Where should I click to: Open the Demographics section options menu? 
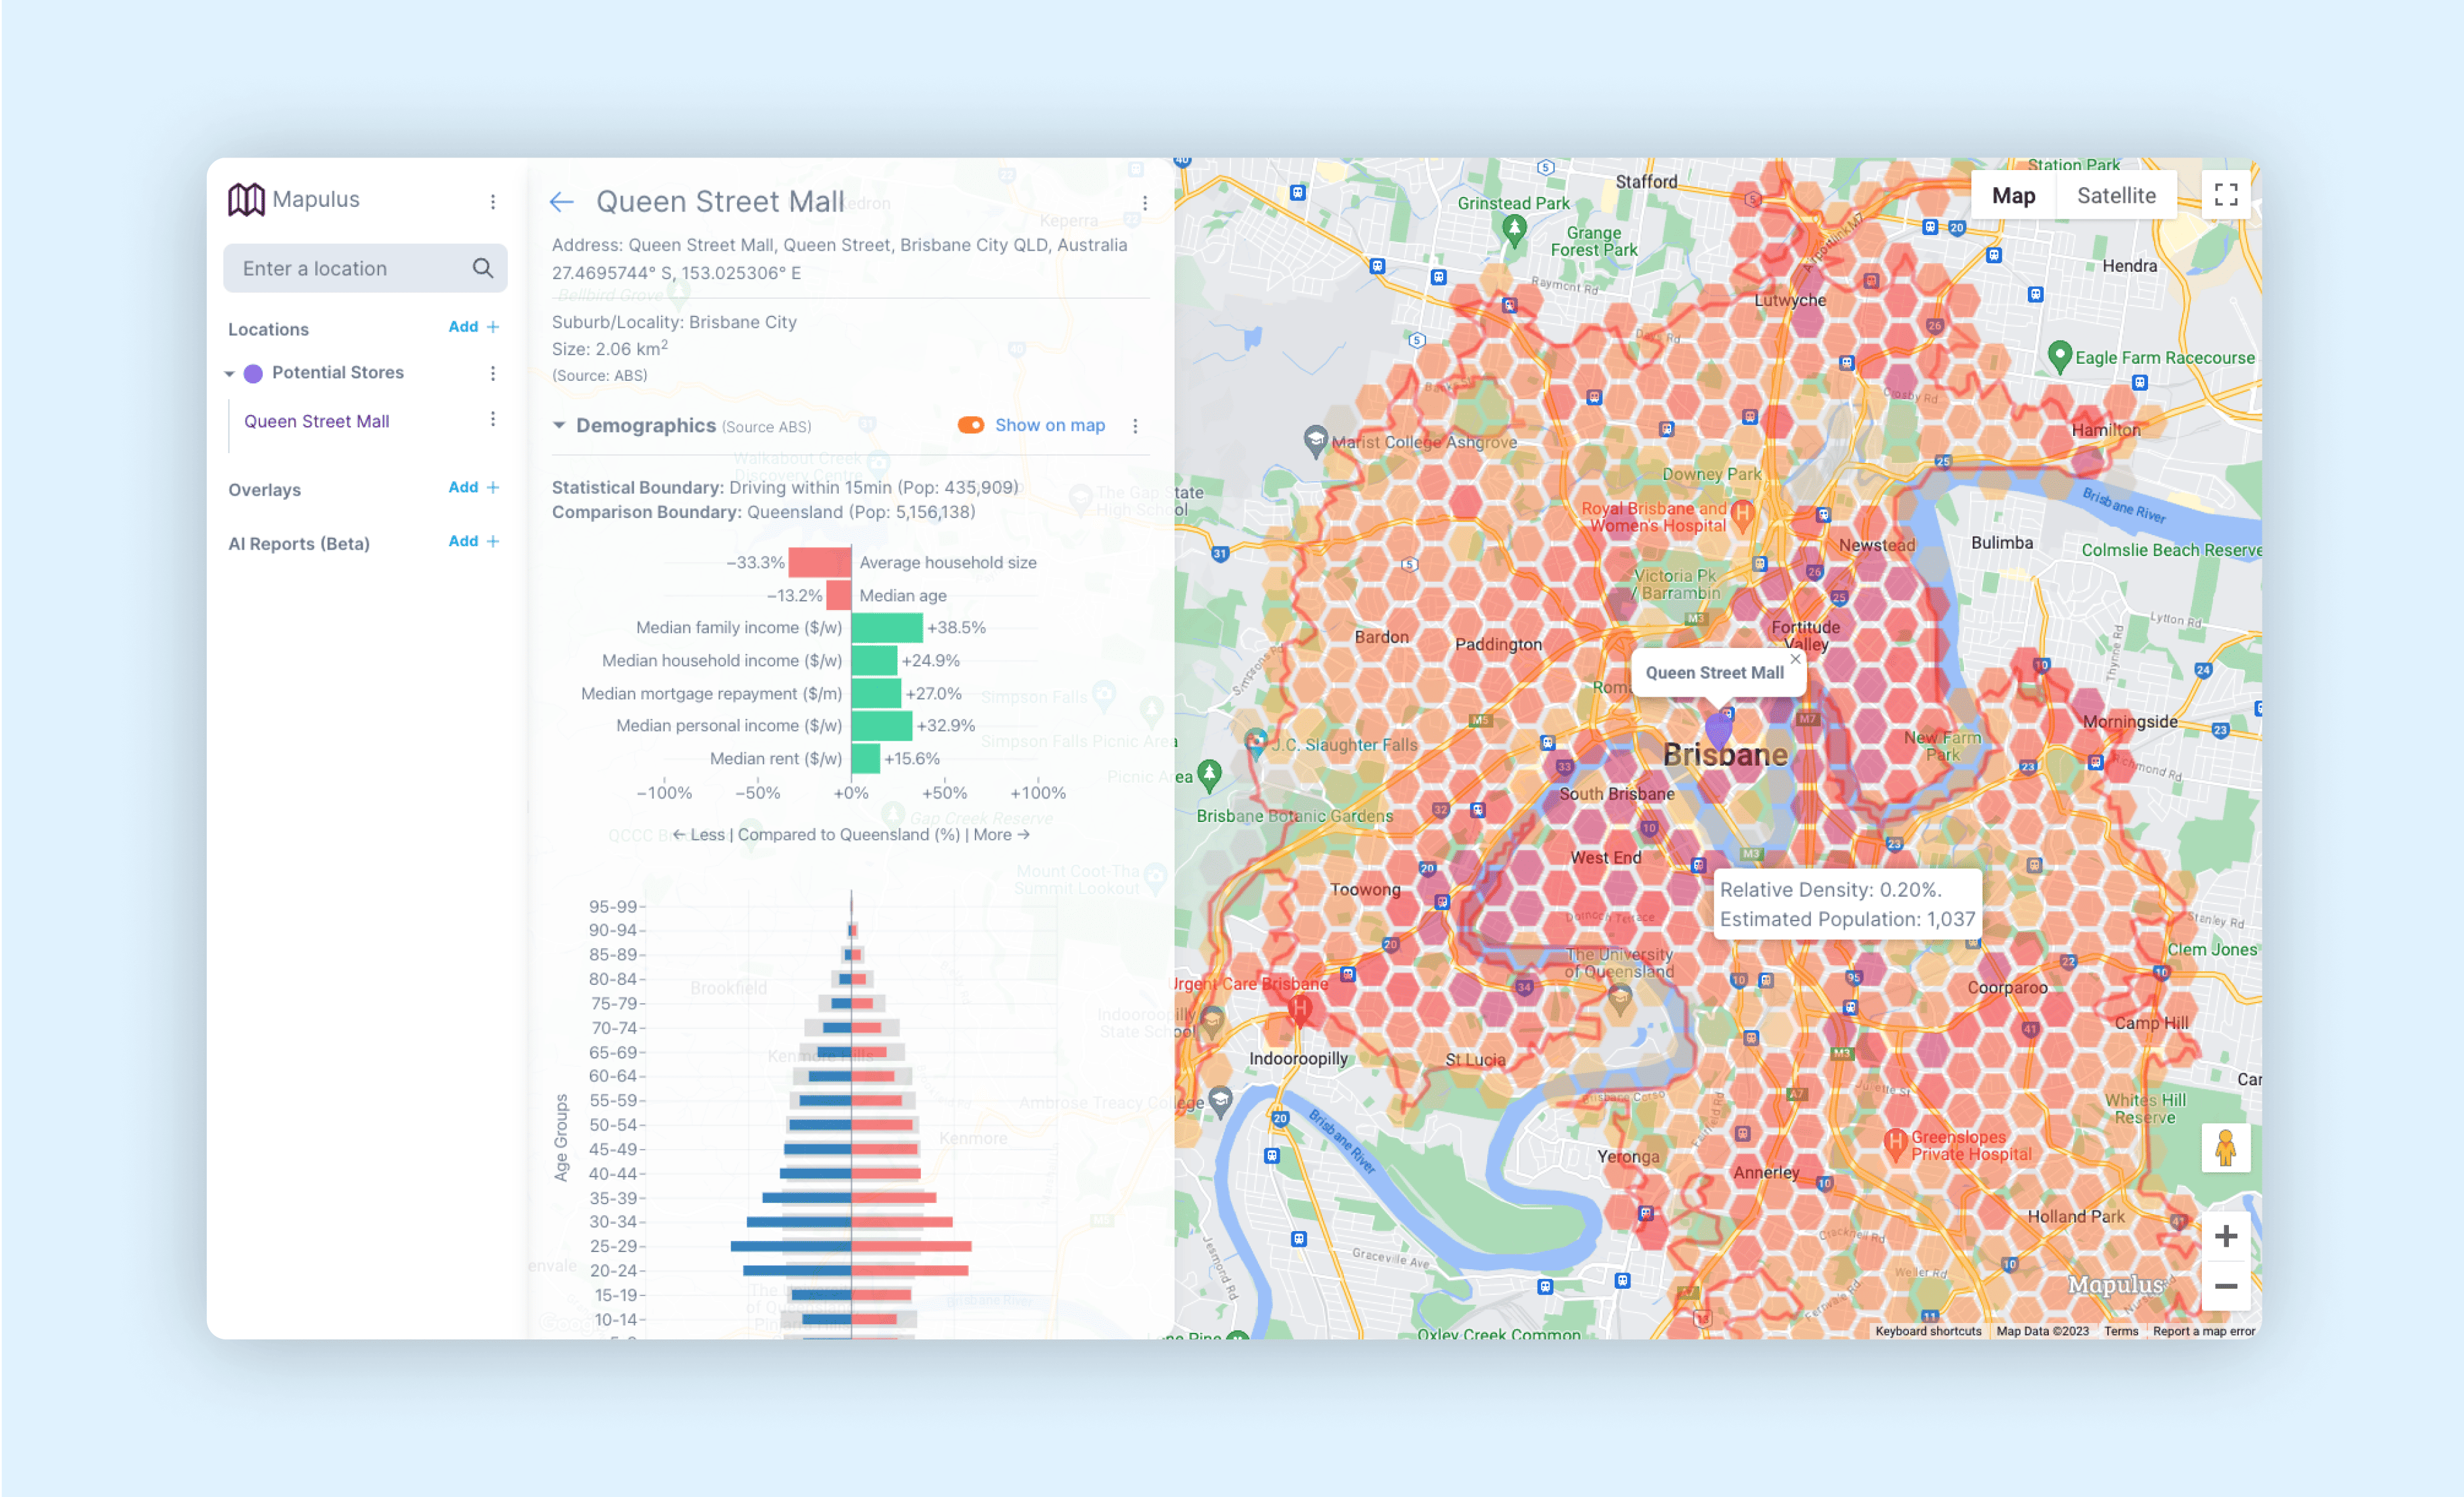1135,425
